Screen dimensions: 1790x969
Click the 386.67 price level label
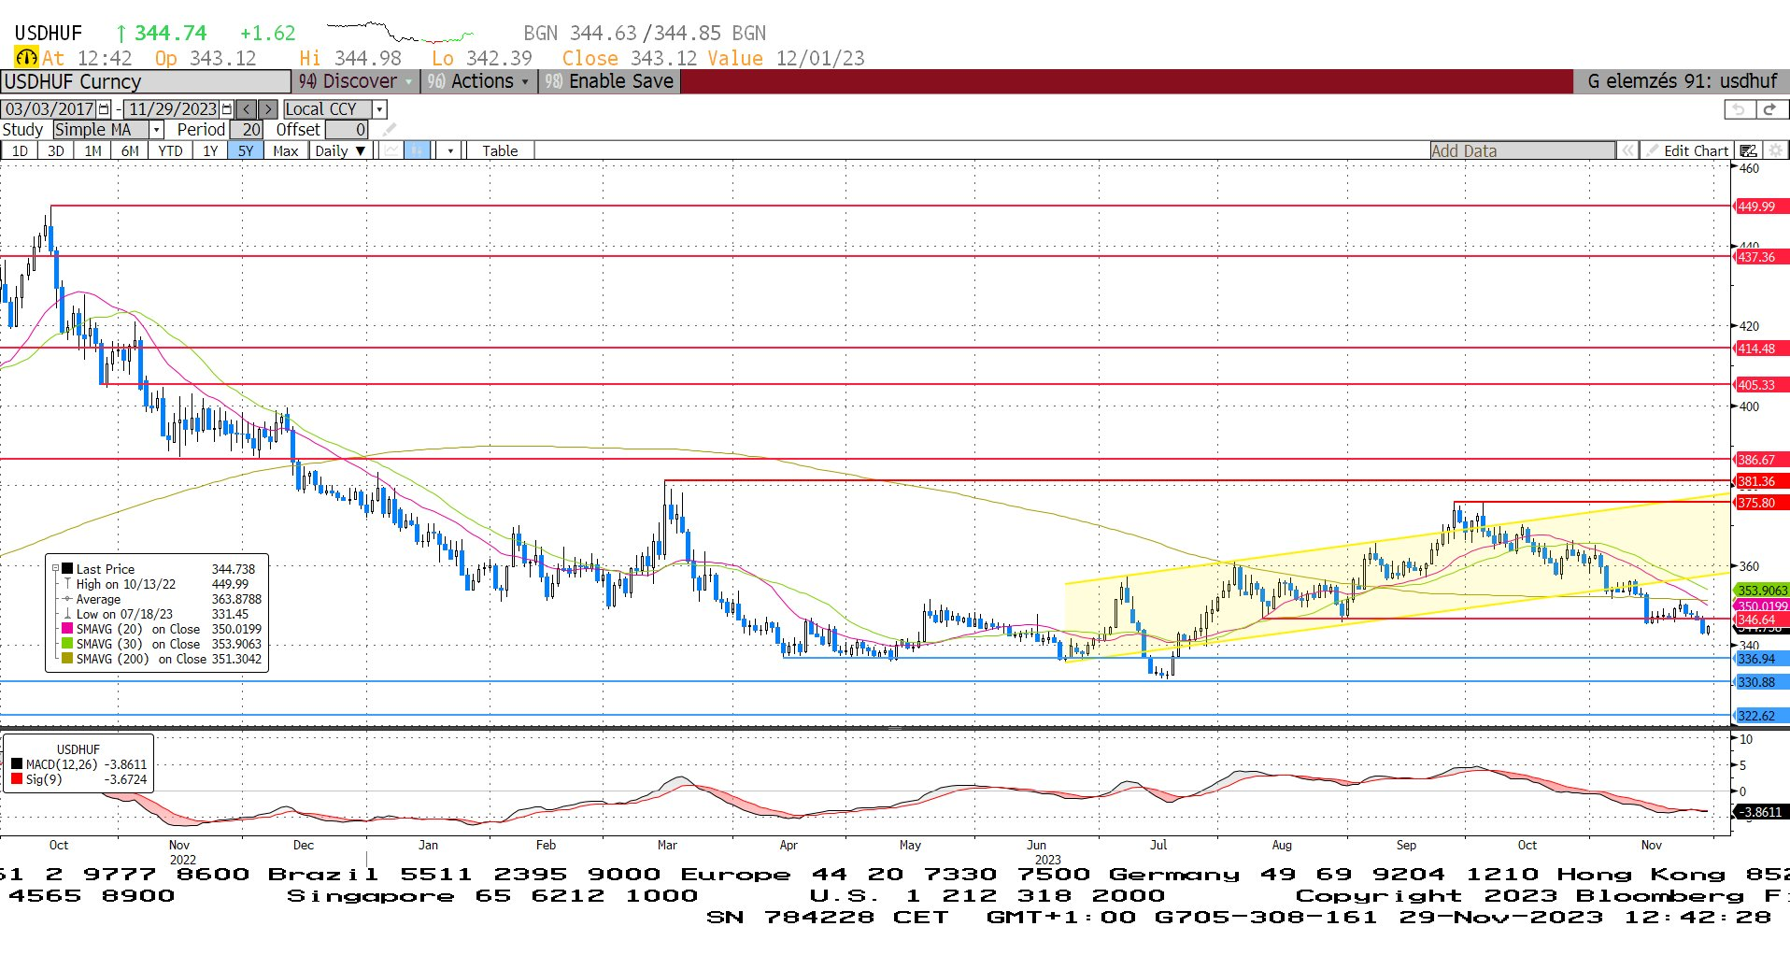pyautogui.click(x=1760, y=460)
